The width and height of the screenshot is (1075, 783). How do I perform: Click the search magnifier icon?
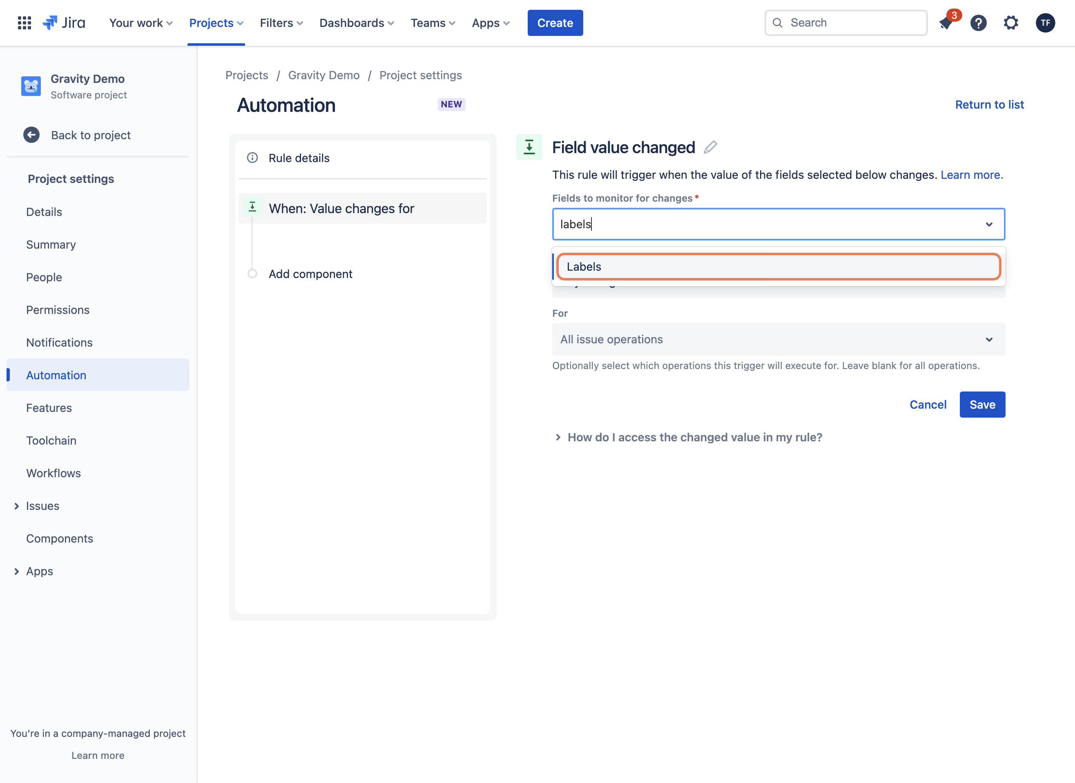coord(777,23)
